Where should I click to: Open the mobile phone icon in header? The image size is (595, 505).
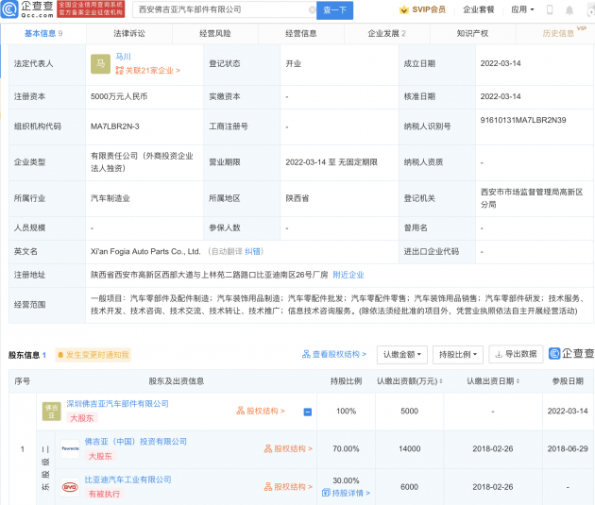[x=550, y=9]
